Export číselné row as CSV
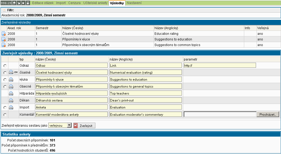 click(16, 72)
